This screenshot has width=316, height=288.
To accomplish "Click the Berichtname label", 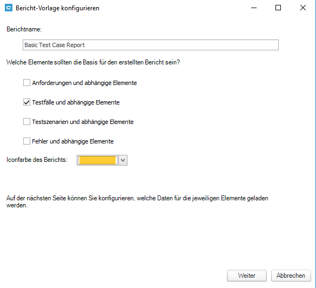I will click(x=24, y=29).
